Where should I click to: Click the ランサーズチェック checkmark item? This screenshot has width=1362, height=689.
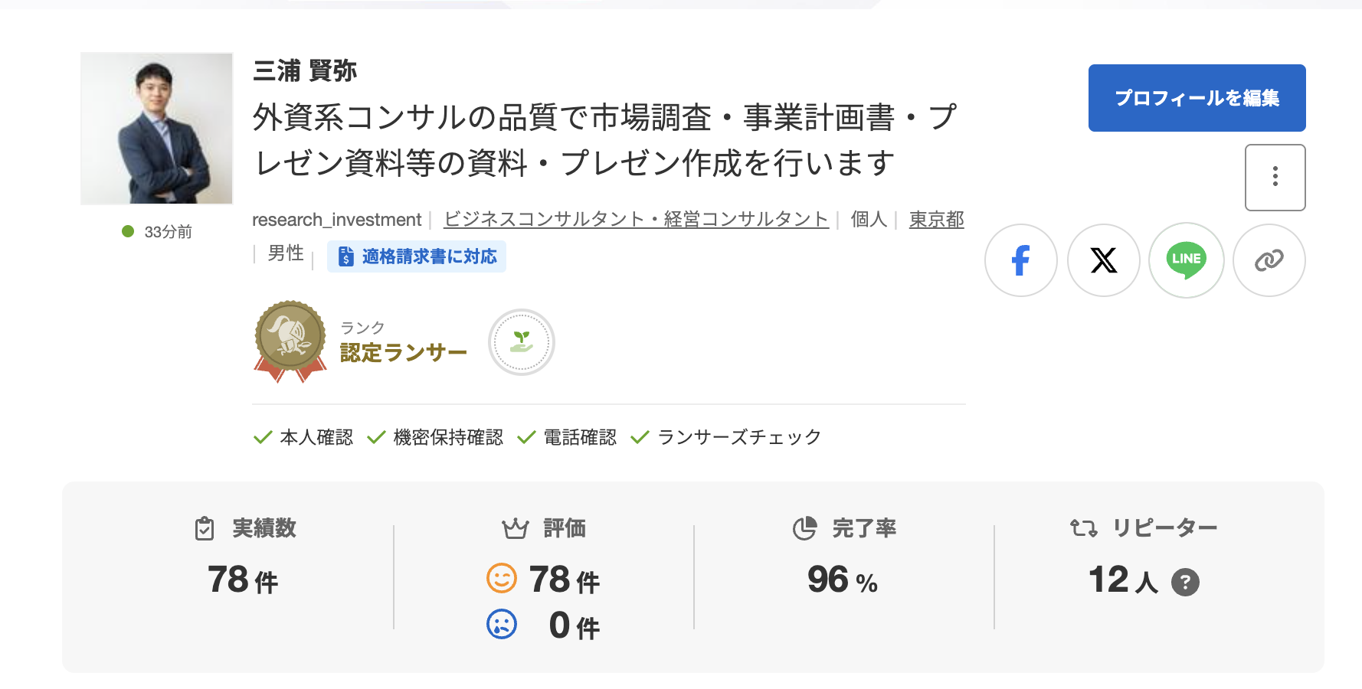(x=725, y=437)
